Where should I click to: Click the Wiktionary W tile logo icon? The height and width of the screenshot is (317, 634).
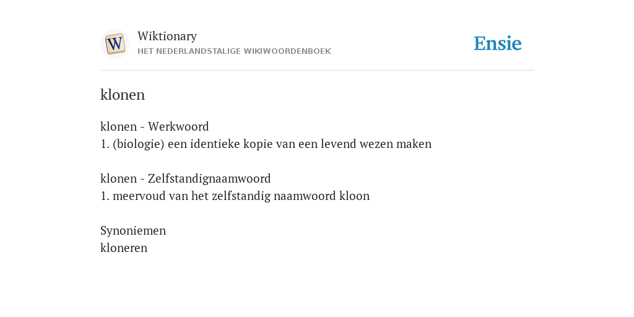115,44
